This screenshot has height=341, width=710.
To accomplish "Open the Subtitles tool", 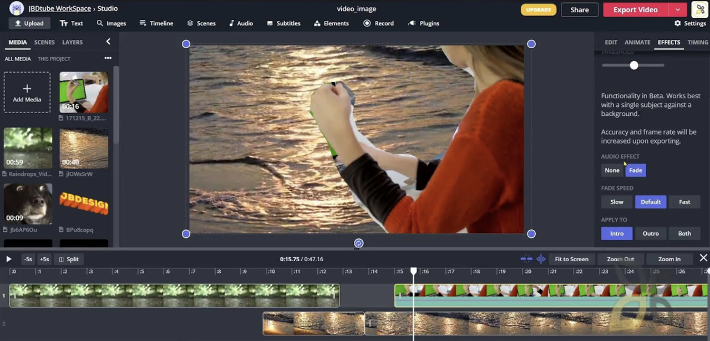I will (x=283, y=23).
